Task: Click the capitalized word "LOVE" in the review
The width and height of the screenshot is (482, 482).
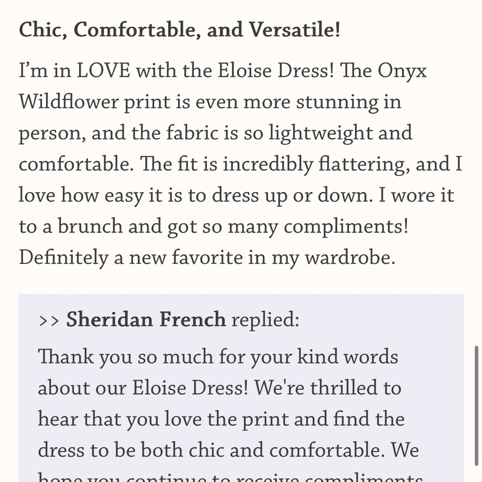Action: [x=103, y=70]
